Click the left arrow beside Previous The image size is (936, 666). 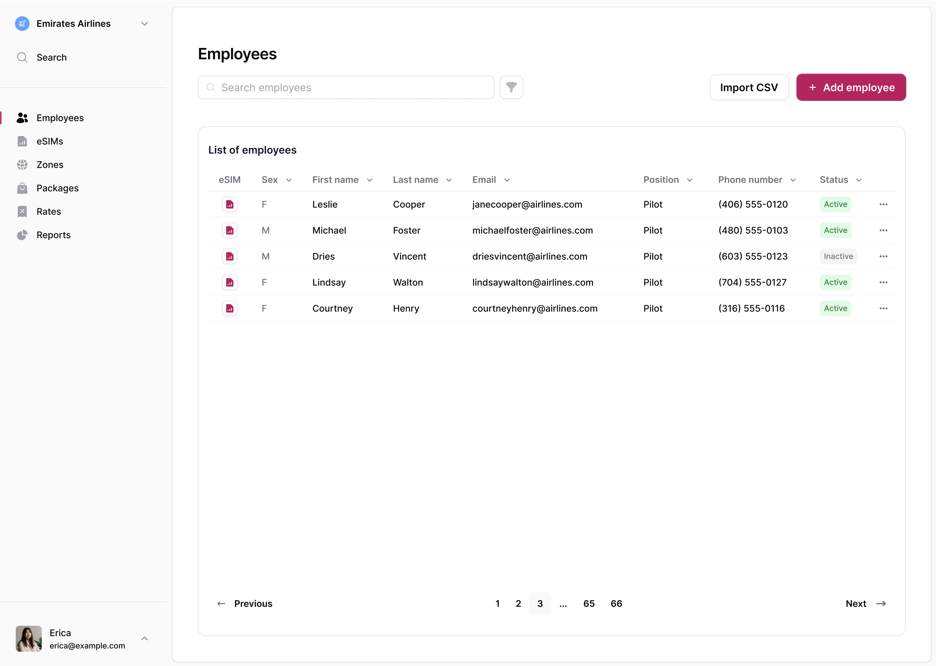[221, 604]
